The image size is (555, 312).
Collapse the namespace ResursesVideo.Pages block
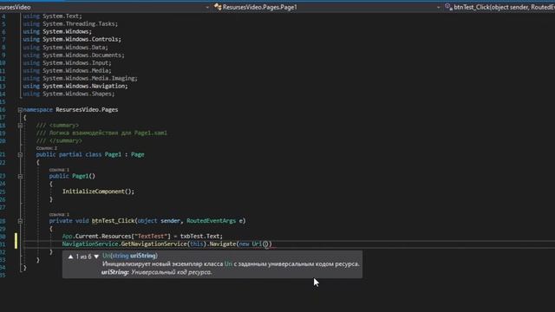tap(20, 110)
